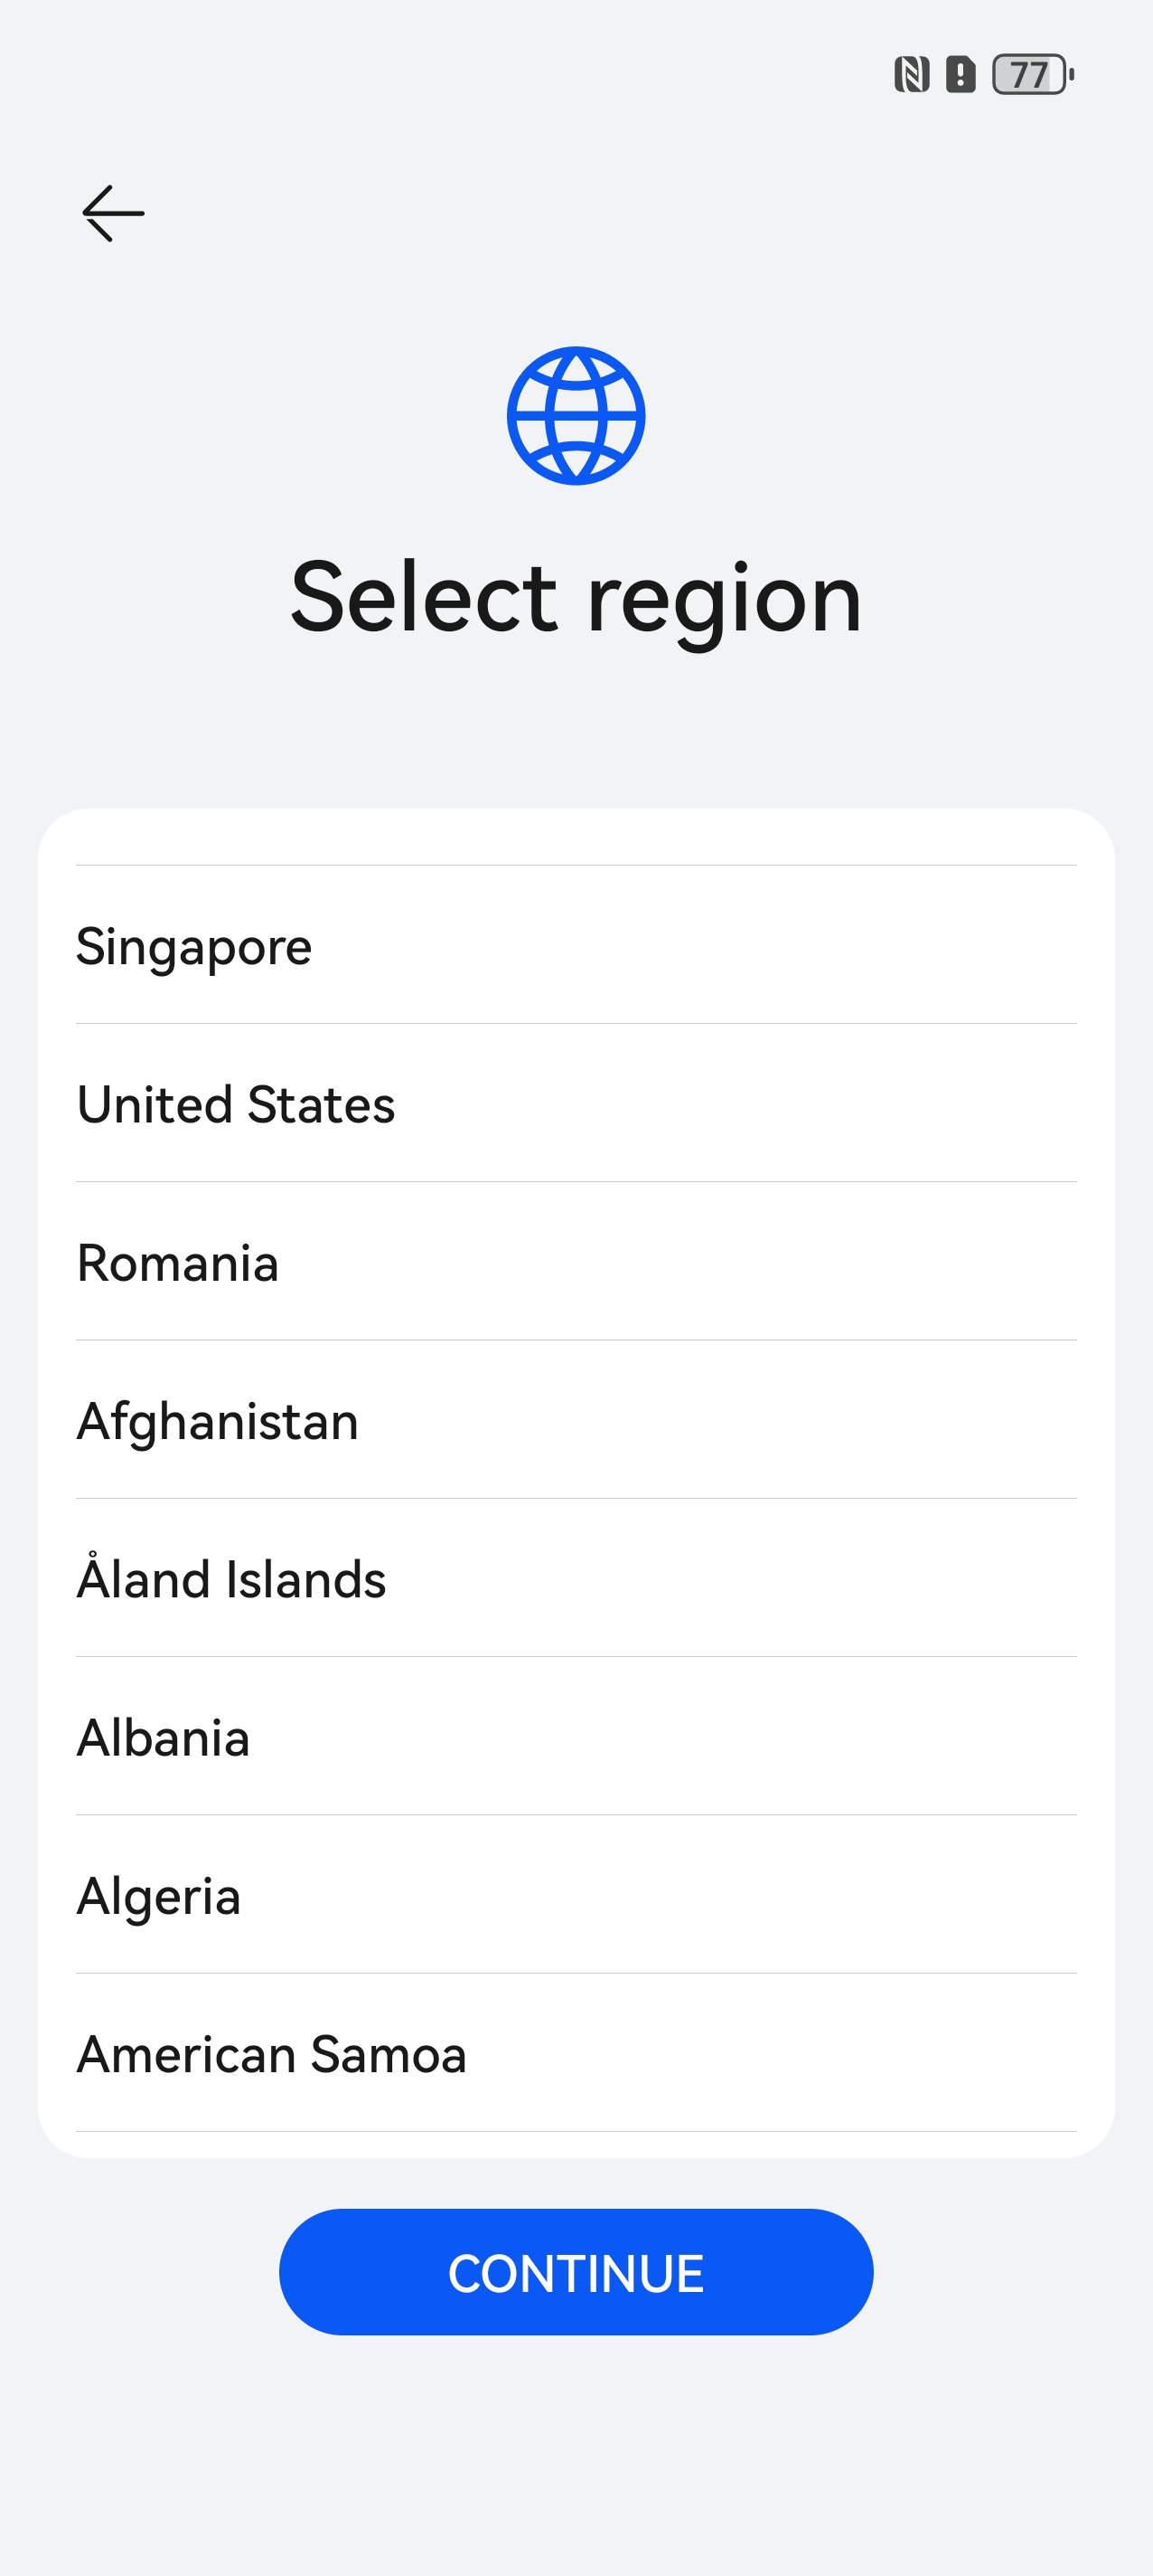The height and width of the screenshot is (2576, 1153).
Task: Click the 'Select region' heading
Action: pos(576,598)
